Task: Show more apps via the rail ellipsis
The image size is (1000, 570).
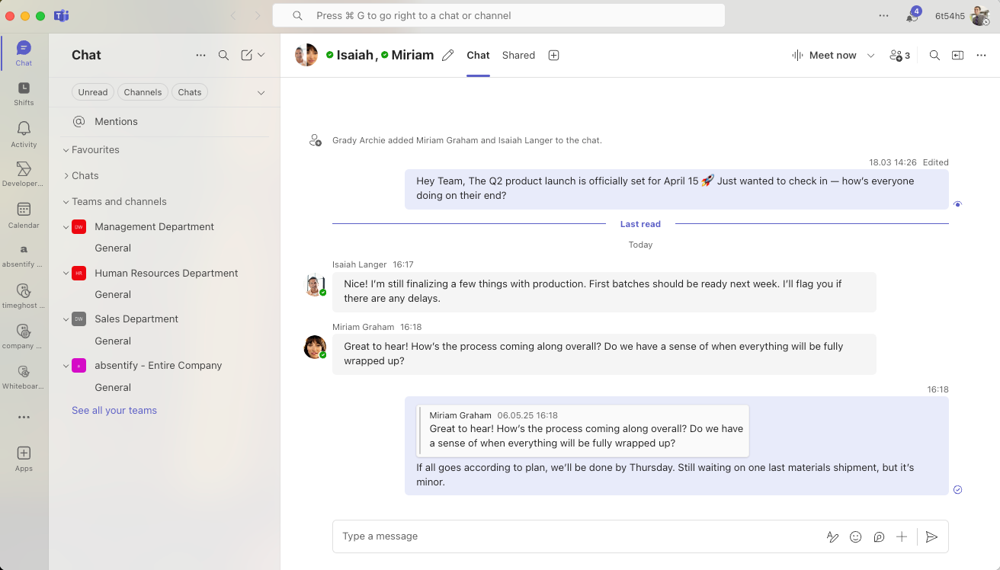Action: click(x=24, y=418)
